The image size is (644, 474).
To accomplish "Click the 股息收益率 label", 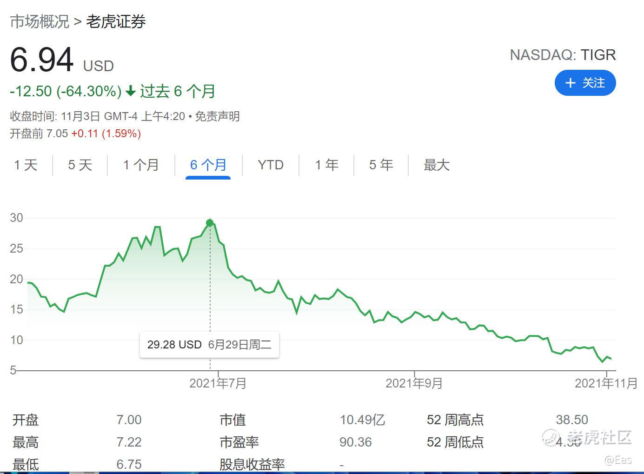I will point(252,464).
